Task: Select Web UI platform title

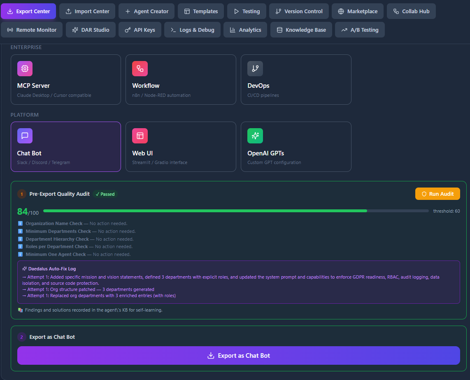Action: pos(142,153)
